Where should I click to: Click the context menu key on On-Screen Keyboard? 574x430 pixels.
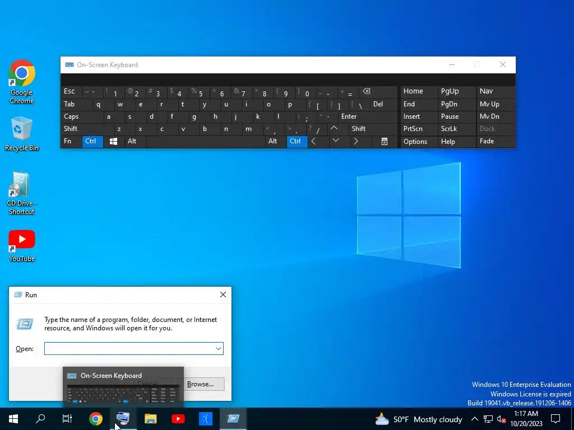(384, 142)
